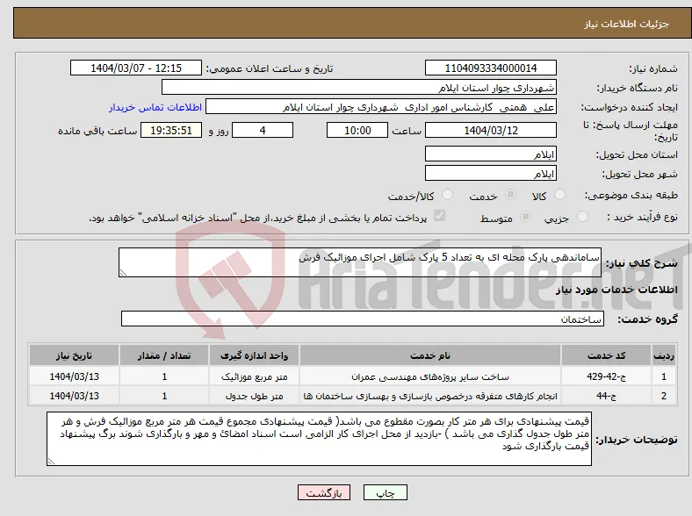Click the ردیف column header

(x=664, y=355)
